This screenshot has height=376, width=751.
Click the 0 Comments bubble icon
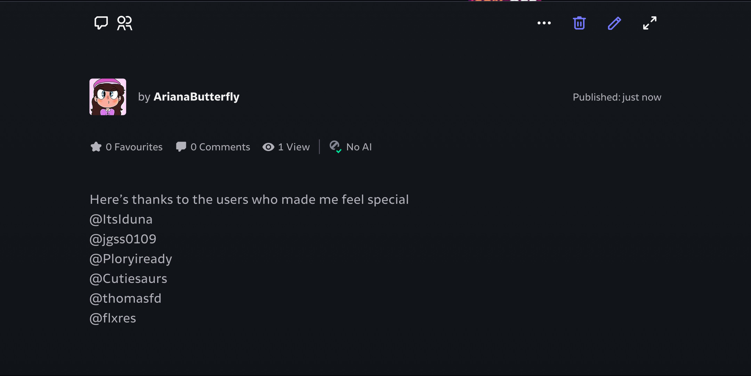pyautogui.click(x=181, y=147)
